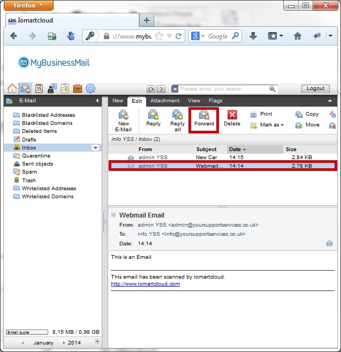This screenshot has width=341, height=352.
Task: Open the www.iomartcloud.com link
Action: tap(145, 284)
